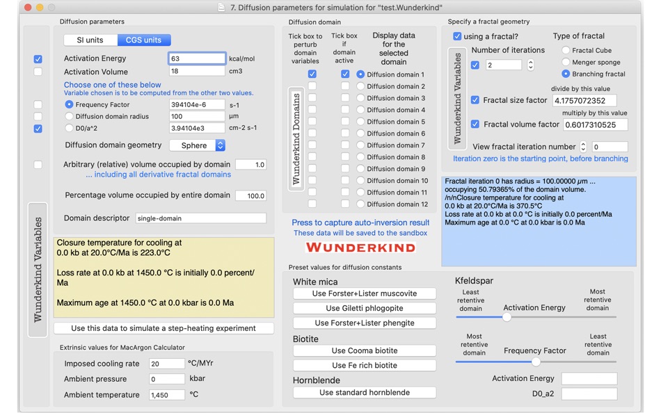Click the Arbitrary relative volume field 1.0
This screenshot has height=413, width=661.
[x=250, y=164]
